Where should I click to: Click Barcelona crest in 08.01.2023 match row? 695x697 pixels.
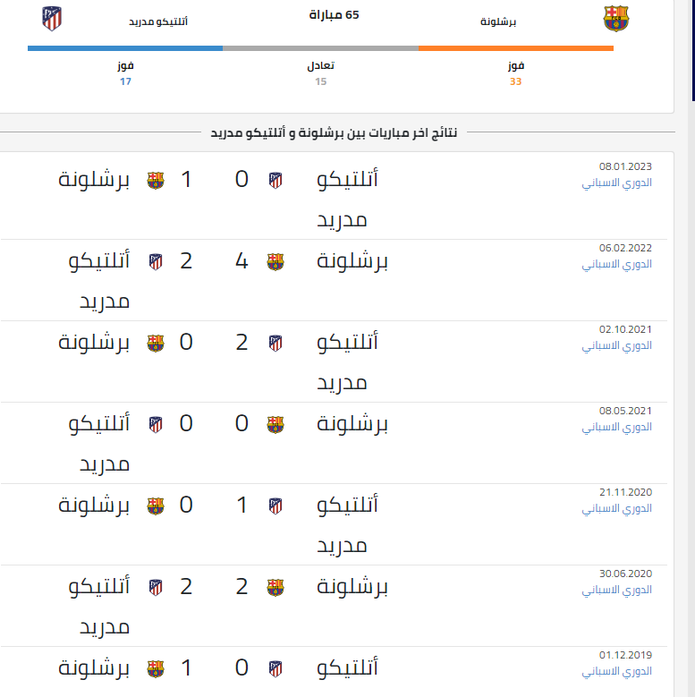(x=156, y=181)
